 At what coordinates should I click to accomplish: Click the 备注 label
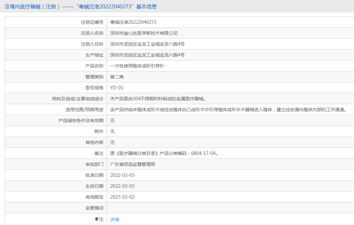[99, 153]
